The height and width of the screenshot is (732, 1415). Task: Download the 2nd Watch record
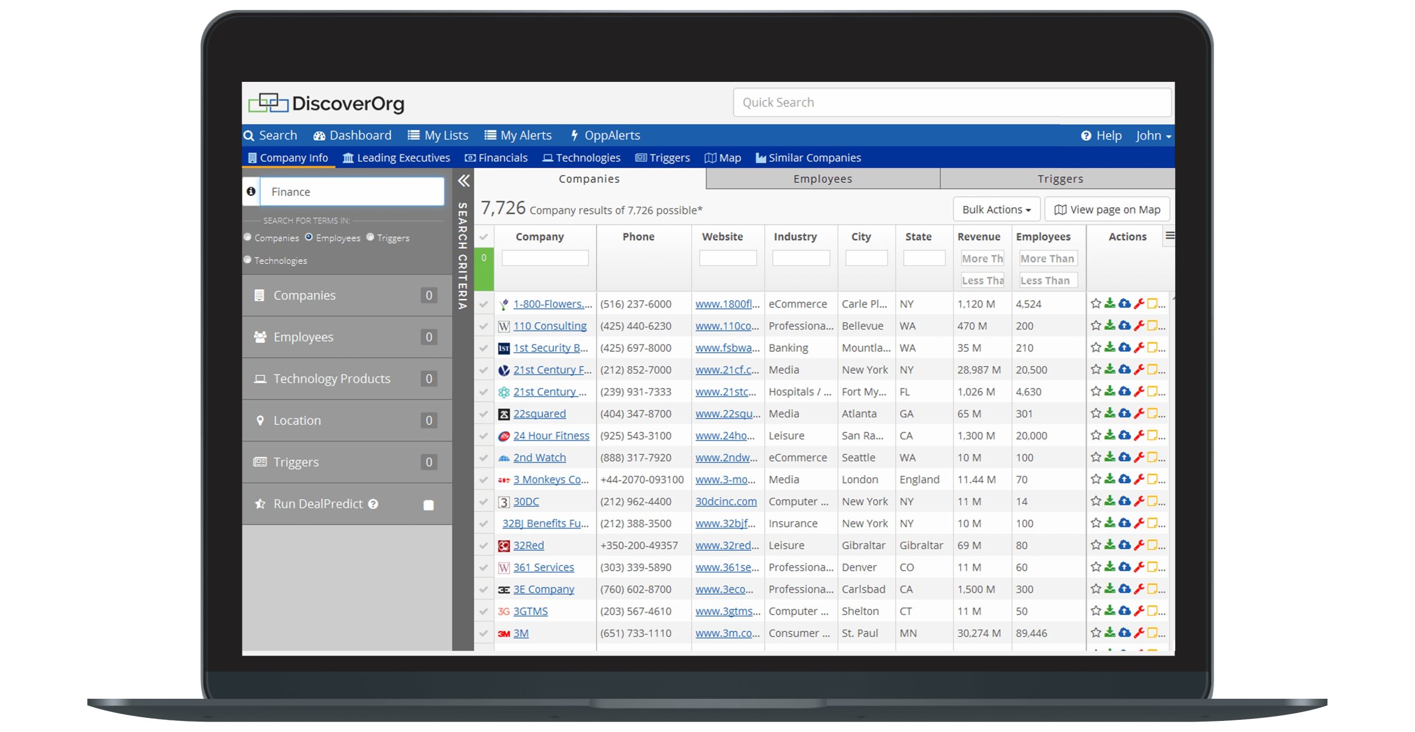pyautogui.click(x=1110, y=457)
